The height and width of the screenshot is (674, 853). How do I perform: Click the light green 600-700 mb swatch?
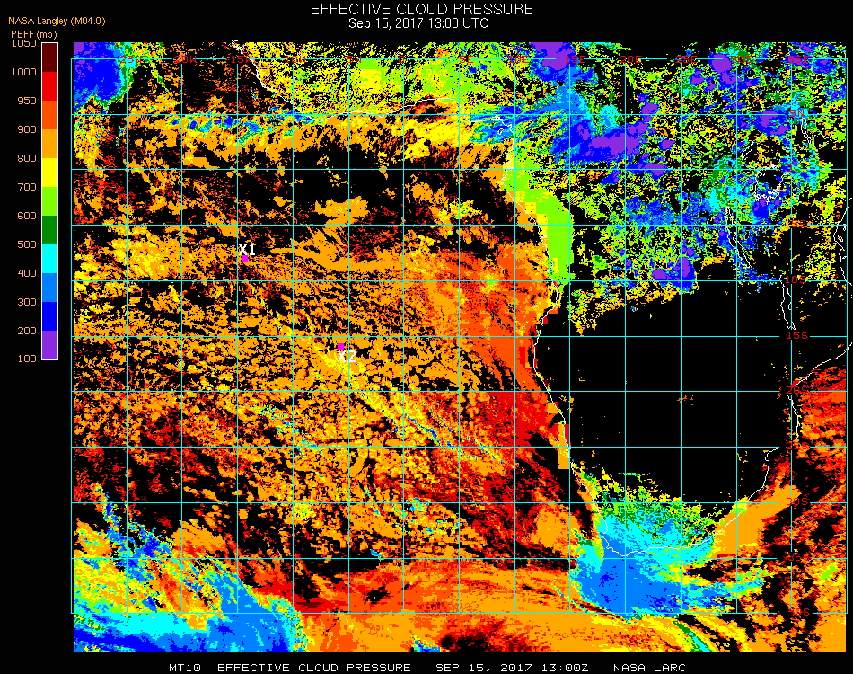[49, 201]
